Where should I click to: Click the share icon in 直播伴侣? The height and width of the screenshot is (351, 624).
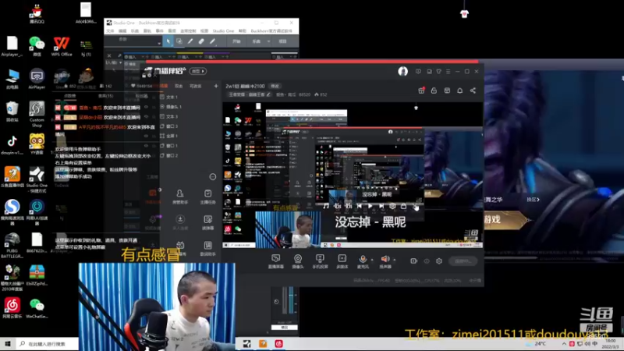[x=473, y=90]
